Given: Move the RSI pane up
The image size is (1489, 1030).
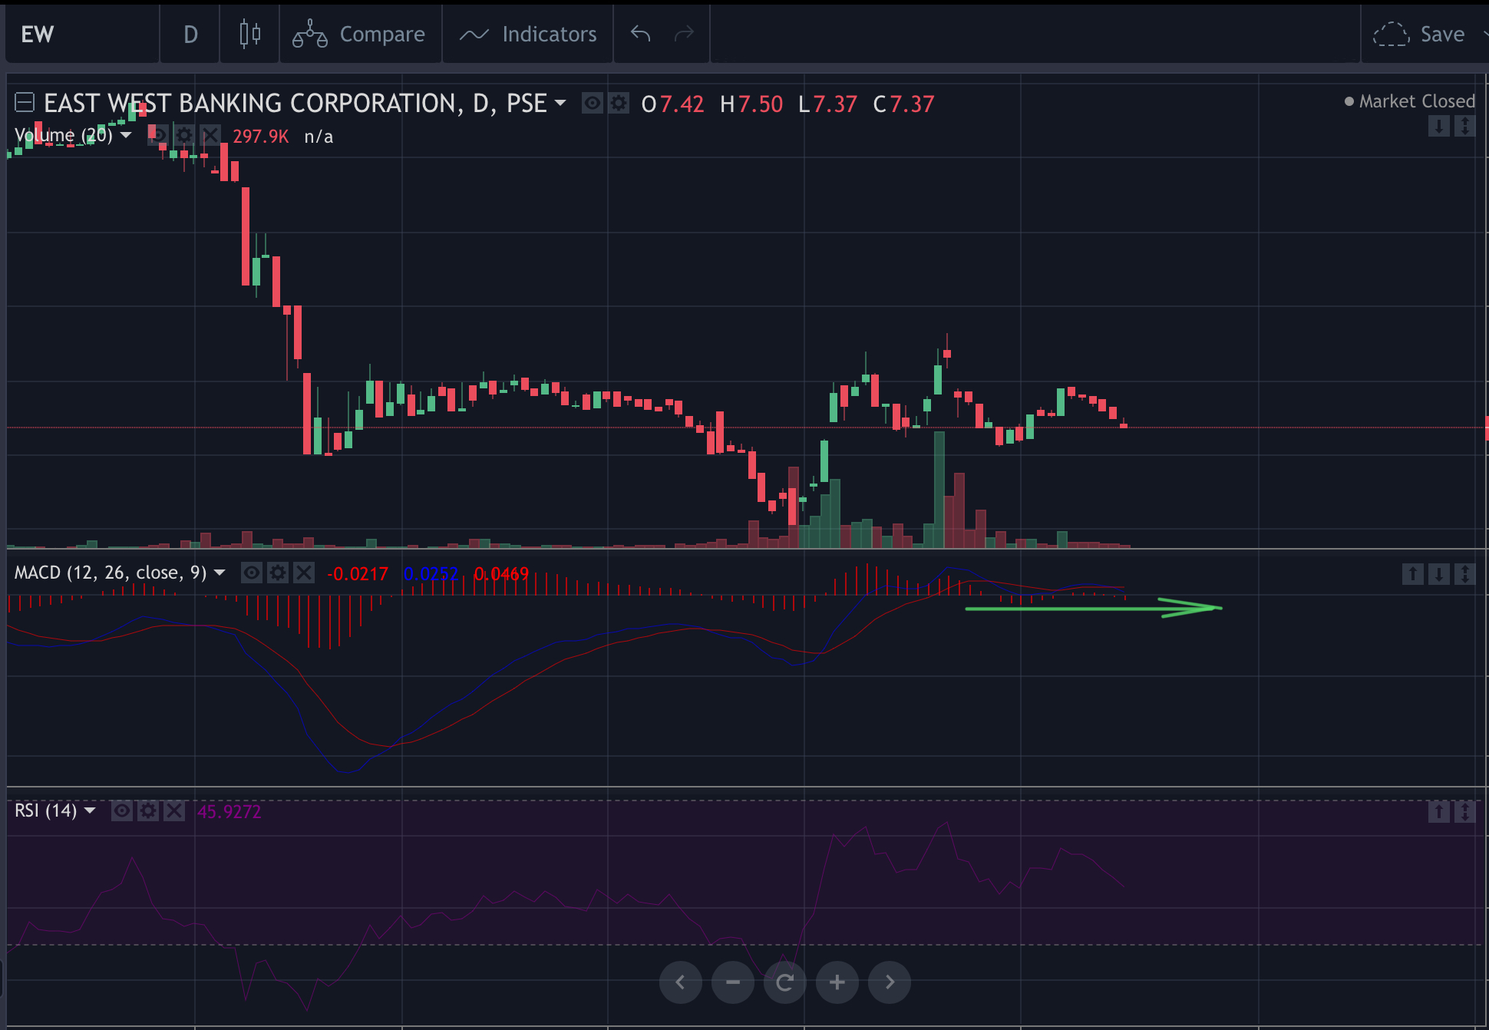Looking at the screenshot, I should [x=1439, y=811].
